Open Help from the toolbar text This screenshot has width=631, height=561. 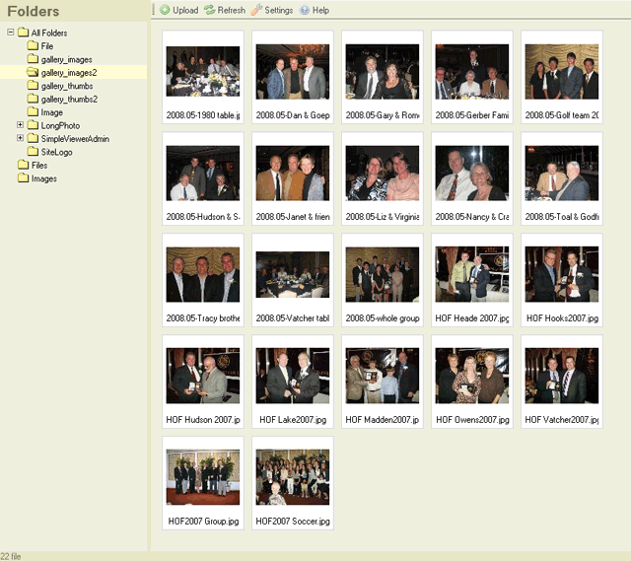tap(320, 11)
